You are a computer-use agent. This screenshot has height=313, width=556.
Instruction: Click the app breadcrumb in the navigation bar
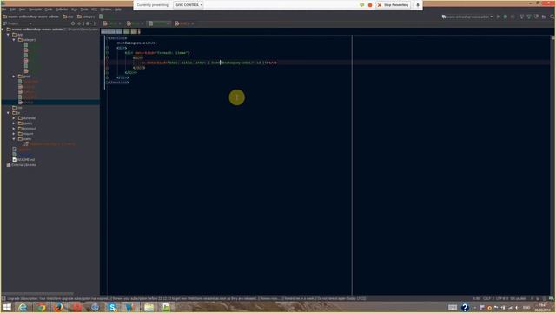(68, 17)
